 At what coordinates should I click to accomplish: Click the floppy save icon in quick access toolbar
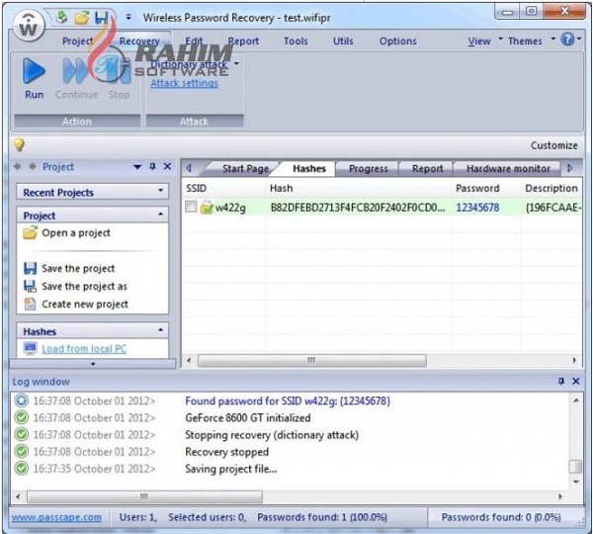pos(101,18)
